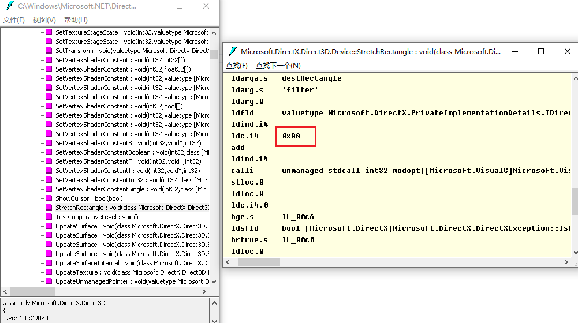Click down arrow of tree vertical scrollbar

pyautogui.click(x=214, y=281)
